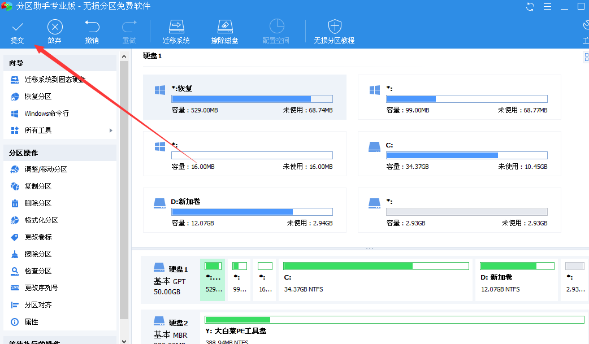Select the 99.00MB partition card

coord(460,97)
